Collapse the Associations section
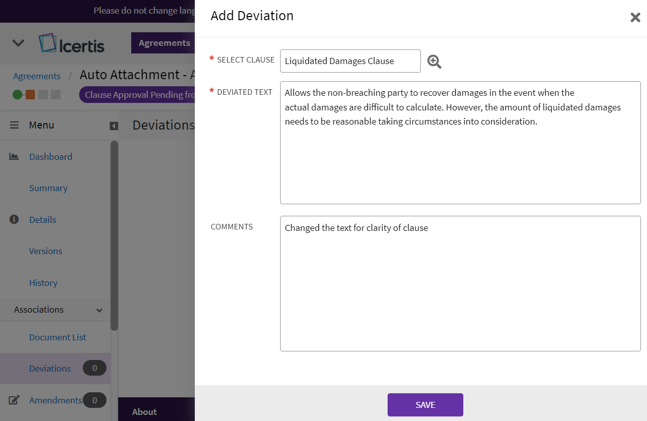 point(99,310)
